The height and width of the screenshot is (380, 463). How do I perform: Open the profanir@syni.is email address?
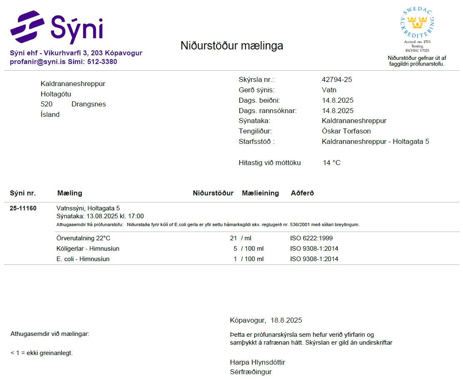[38, 62]
